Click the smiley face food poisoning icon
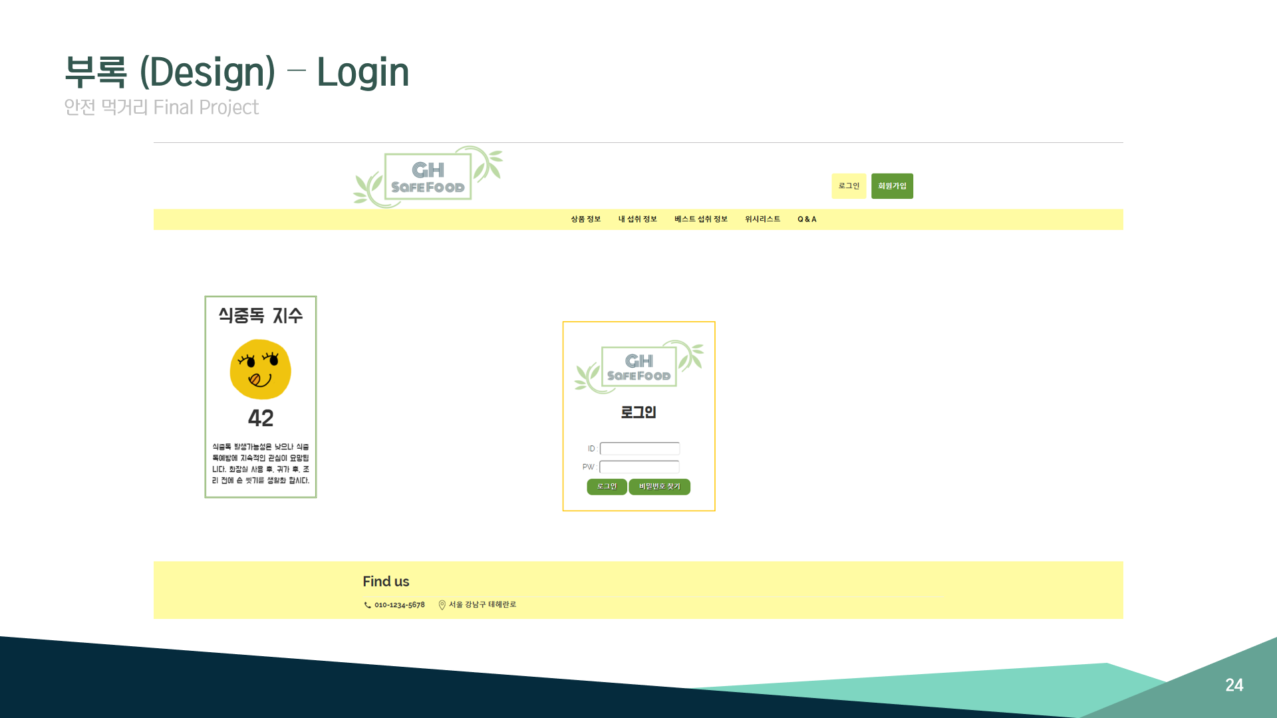The width and height of the screenshot is (1277, 718). (261, 370)
